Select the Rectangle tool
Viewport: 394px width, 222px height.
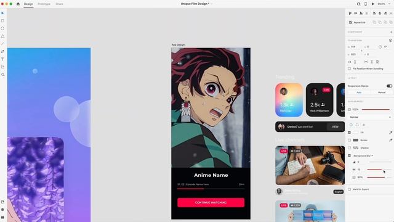[2, 20]
